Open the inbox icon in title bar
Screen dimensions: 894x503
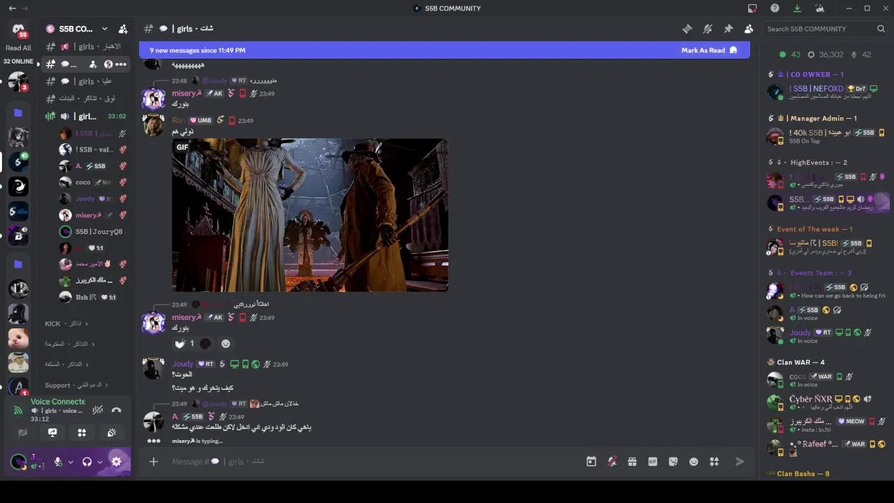[752, 8]
